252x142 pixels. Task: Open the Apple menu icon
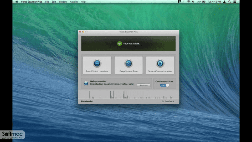(x=17, y=2)
